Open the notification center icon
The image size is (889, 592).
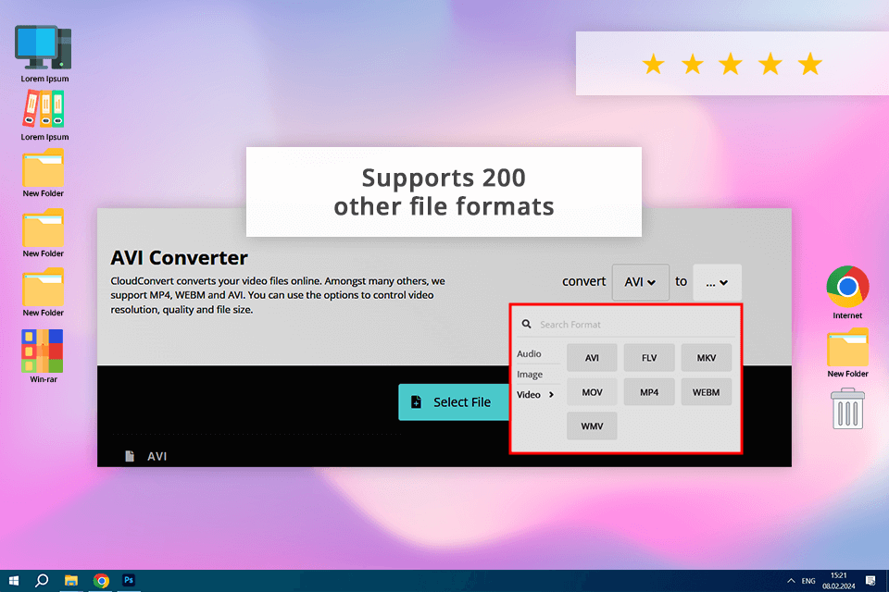pos(870,581)
